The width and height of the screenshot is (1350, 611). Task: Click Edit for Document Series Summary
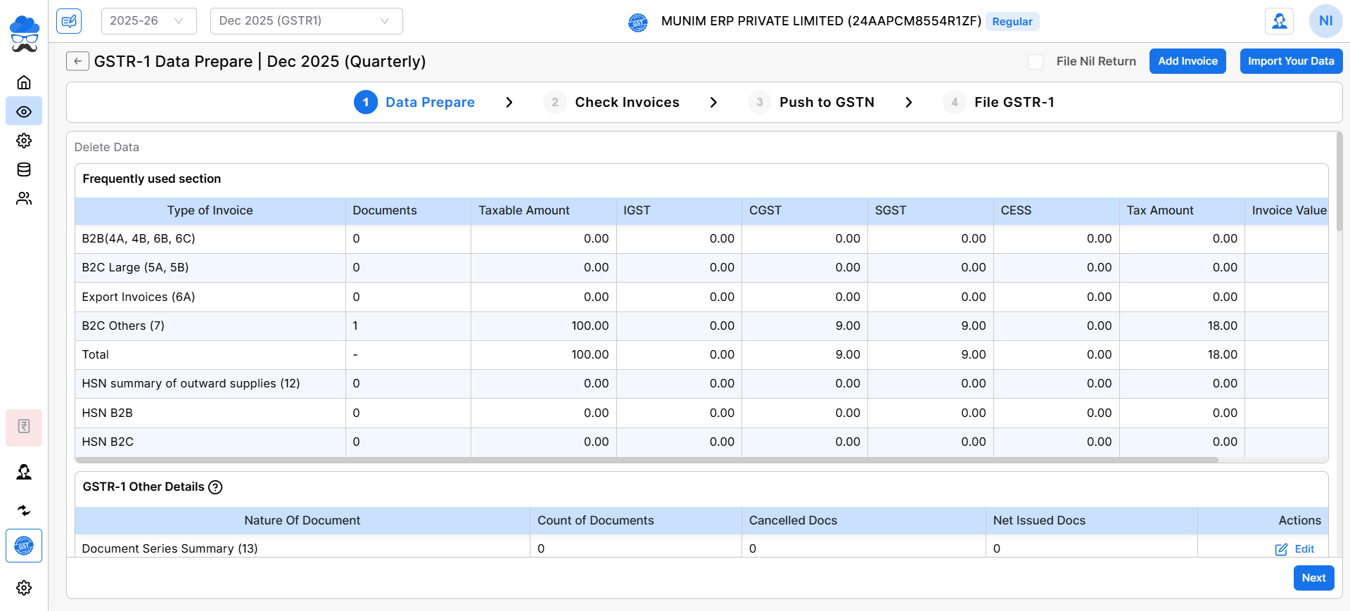point(1295,549)
